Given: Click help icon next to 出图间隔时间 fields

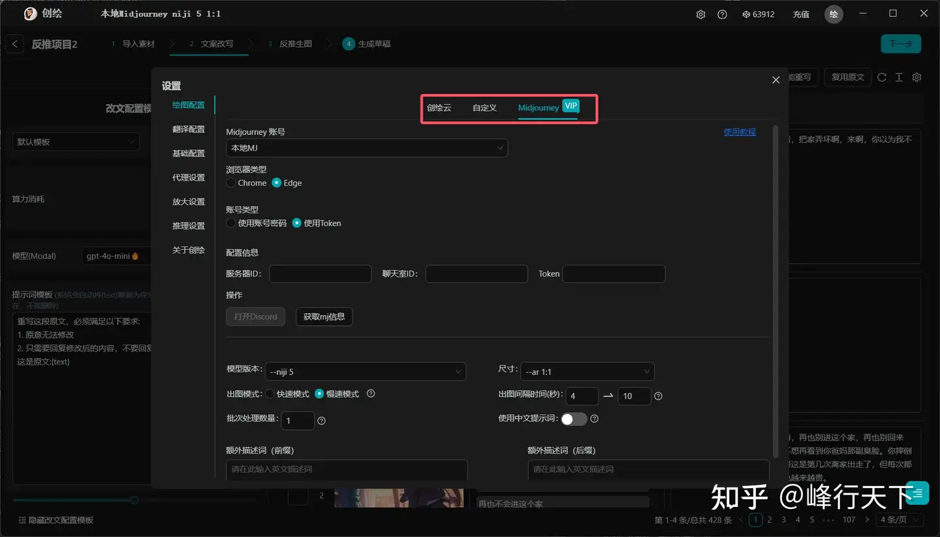Looking at the screenshot, I should [658, 396].
